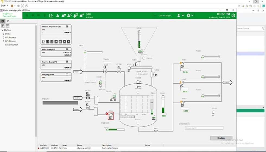Click the V1001 drain valve symbol
266x152 pixels.
click(156, 131)
